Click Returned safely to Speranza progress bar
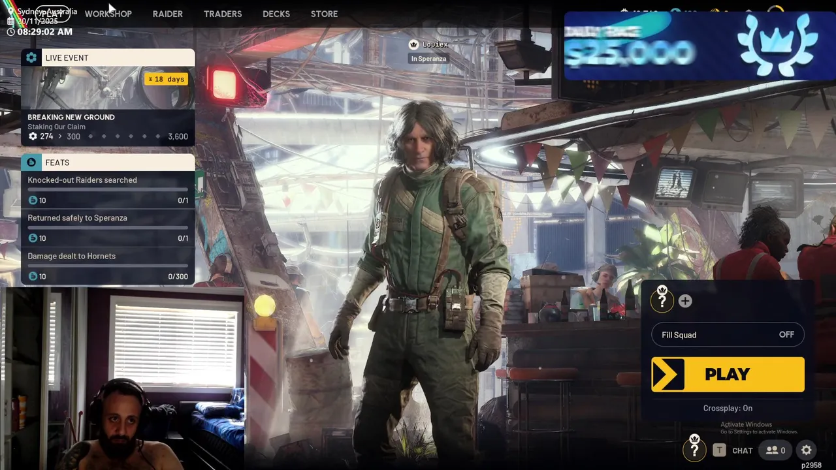The width and height of the screenshot is (836, 470). (108, 228)
